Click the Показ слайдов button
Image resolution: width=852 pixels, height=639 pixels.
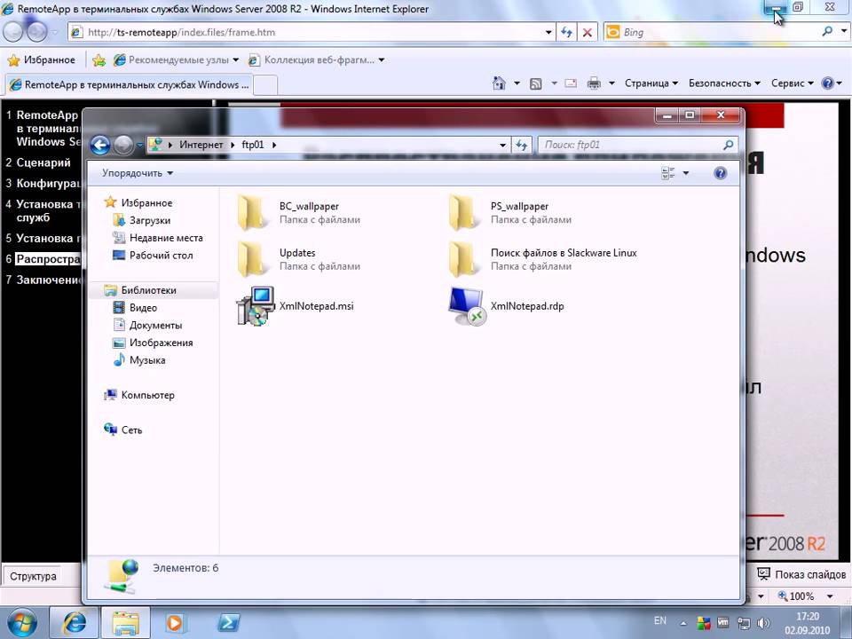point(801,574)
